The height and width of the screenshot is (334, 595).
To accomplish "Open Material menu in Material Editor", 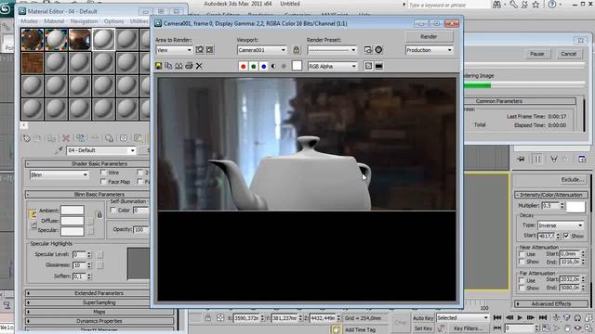I will tap(54, 21).
